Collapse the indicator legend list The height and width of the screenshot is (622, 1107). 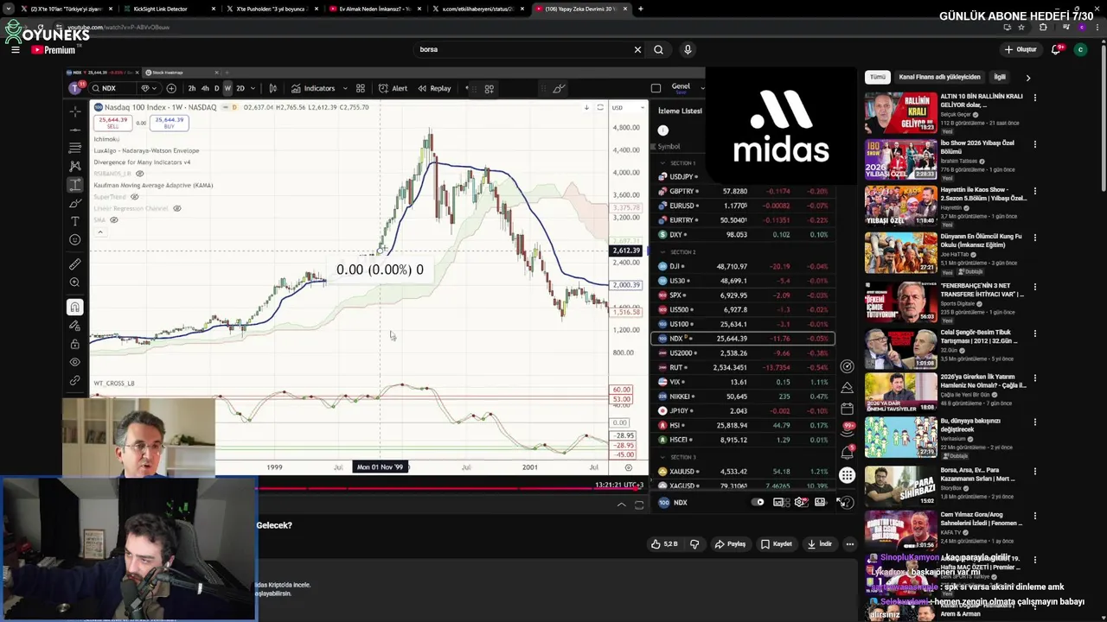[x=100, y=232]
